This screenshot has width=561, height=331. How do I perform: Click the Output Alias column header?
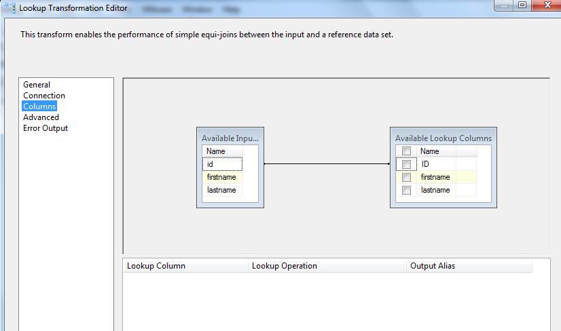tap(469, 266)
